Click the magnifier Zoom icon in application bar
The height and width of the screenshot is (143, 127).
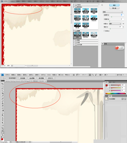[93, 75]
